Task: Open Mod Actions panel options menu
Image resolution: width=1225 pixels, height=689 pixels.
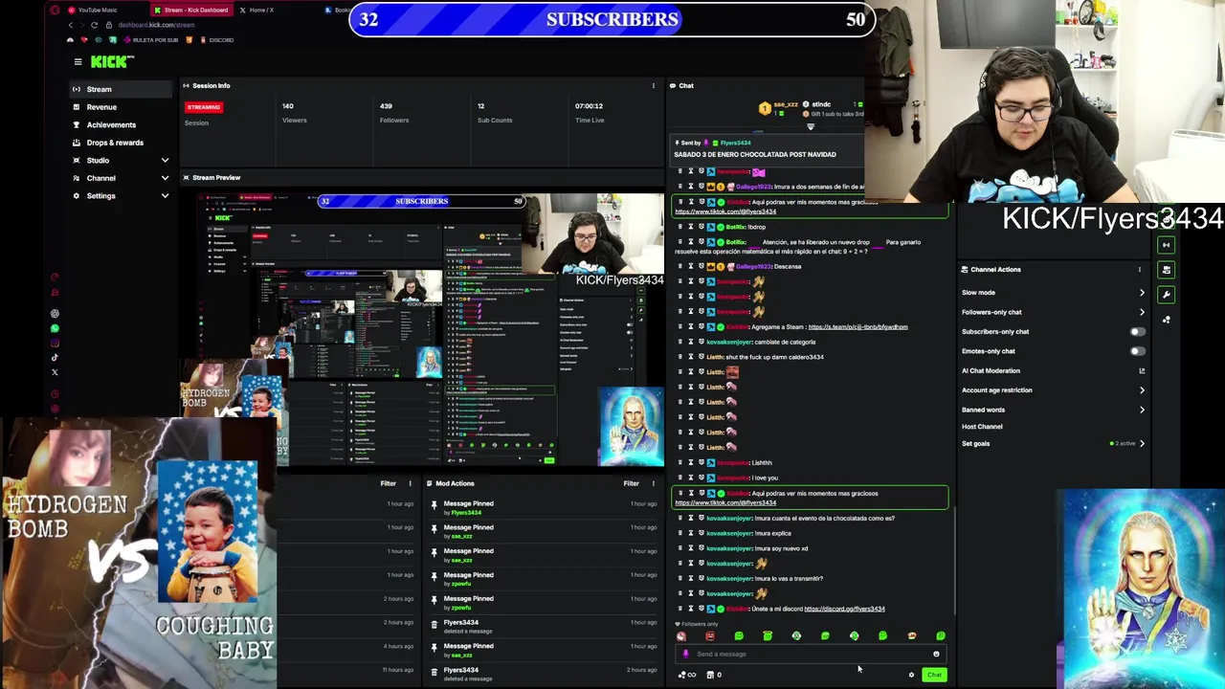Action: (654, 484)
